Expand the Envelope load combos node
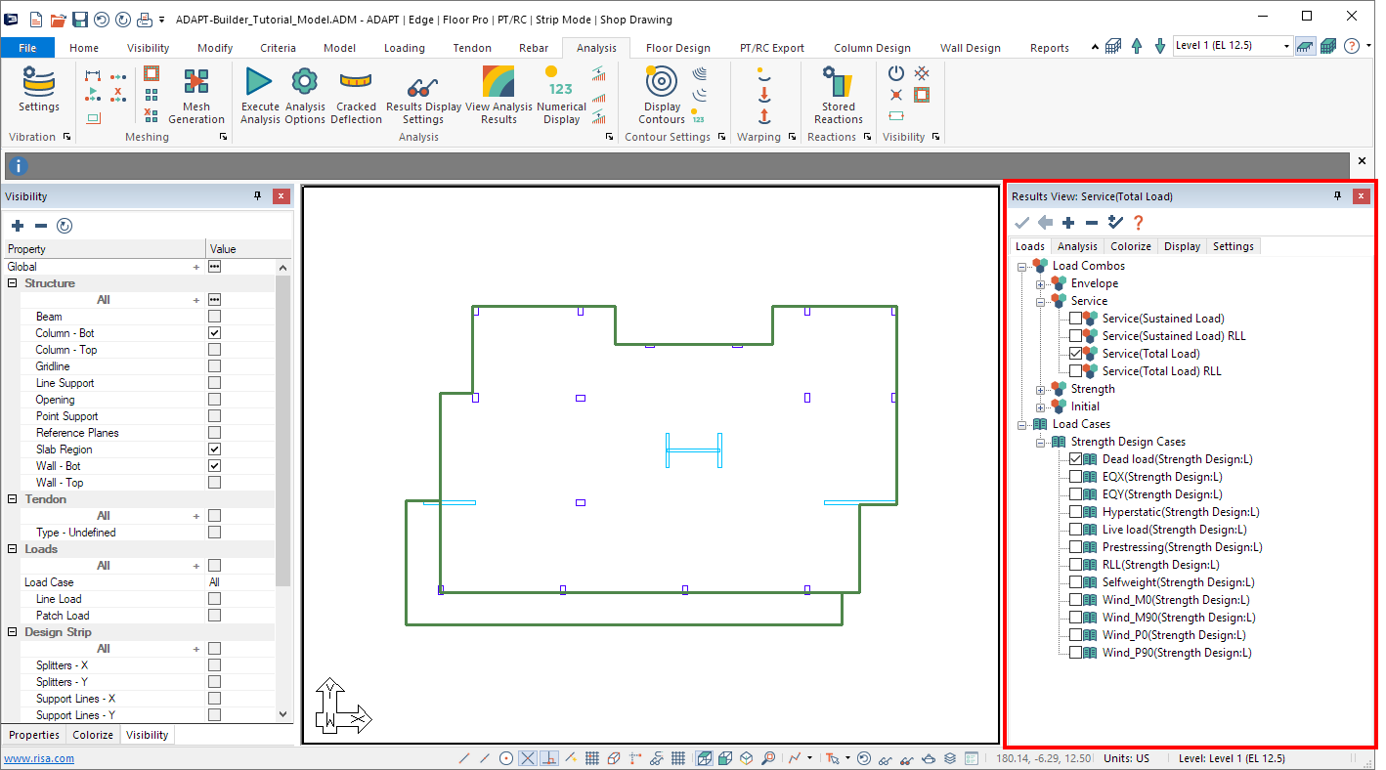Image resolution: width=1386 pixels, height=770 pixels. click(x=1041, y=283)
